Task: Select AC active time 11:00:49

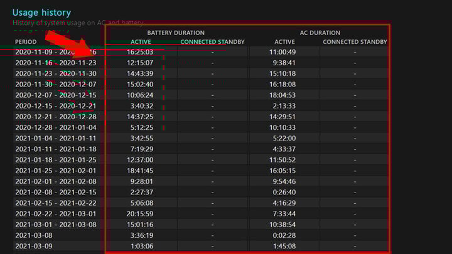Action: [x=282, y=52]
